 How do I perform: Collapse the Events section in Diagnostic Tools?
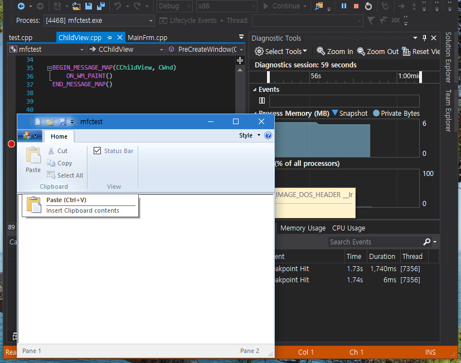pyautogui.click(x=255, y=90)
